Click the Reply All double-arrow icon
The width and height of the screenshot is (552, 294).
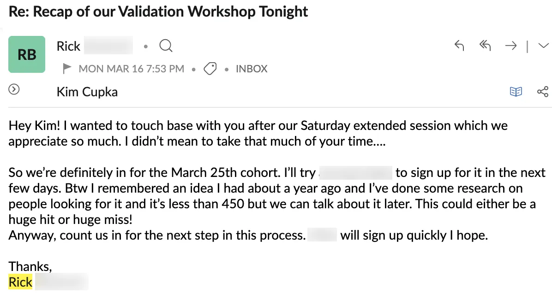tap(485, 46)
